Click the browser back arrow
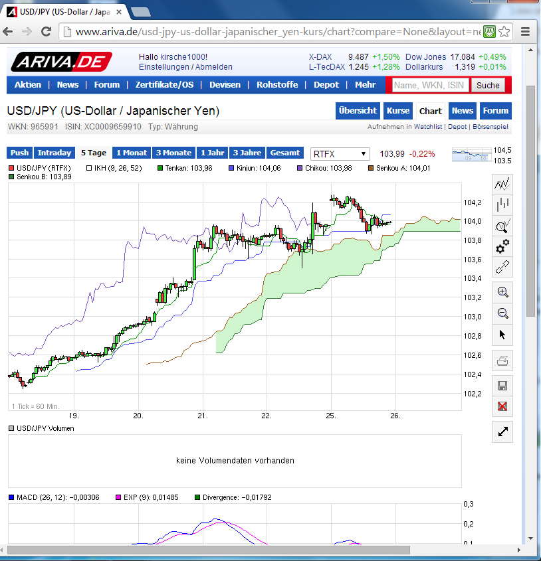This screenshot has width=541, height=561. click(8, 32)
